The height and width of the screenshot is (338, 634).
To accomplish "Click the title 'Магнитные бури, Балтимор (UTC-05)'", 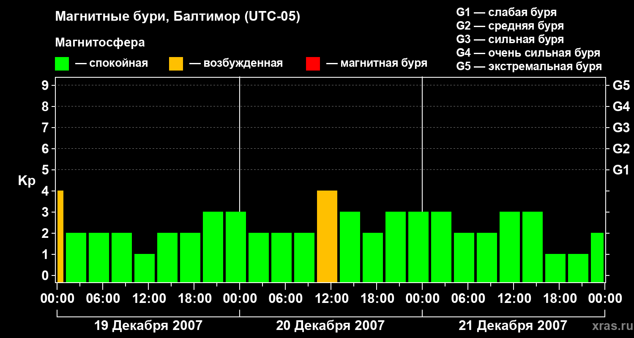I will [x=178, y=17].
